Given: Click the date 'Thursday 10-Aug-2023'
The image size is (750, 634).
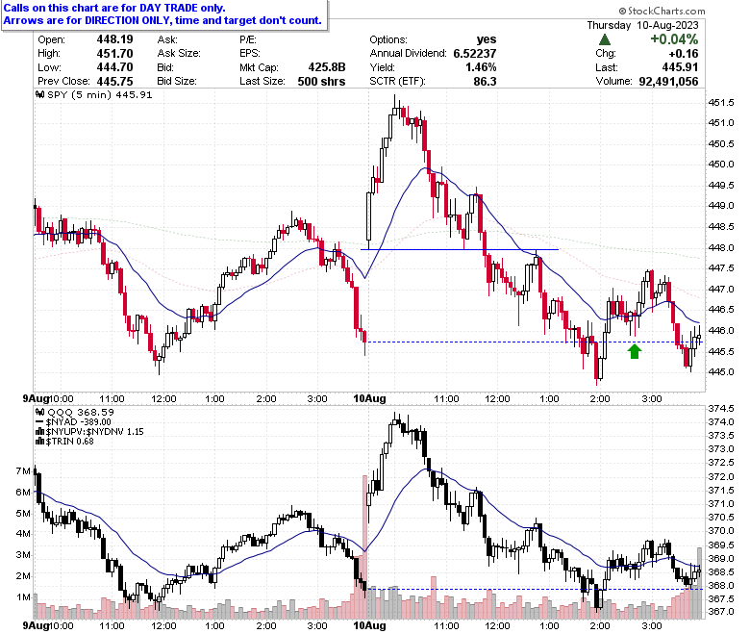Looking at the screenshot, I should [x=643, y=25].
